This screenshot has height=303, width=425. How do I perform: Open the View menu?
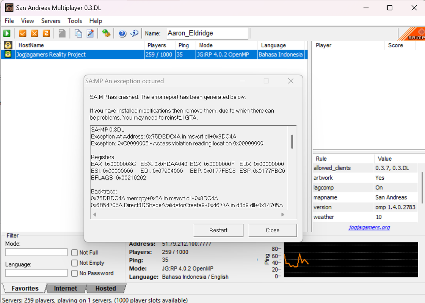[x=28, y=21]
